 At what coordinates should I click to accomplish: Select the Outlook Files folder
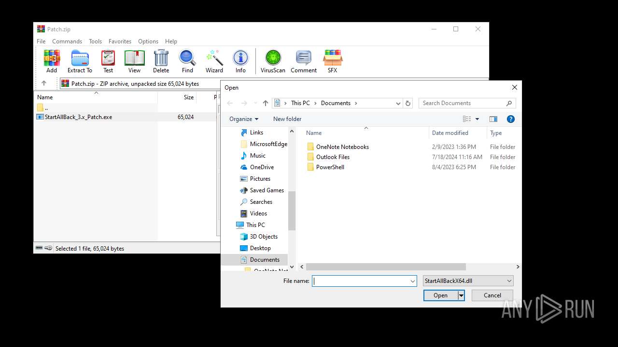(x=333, y=157)
